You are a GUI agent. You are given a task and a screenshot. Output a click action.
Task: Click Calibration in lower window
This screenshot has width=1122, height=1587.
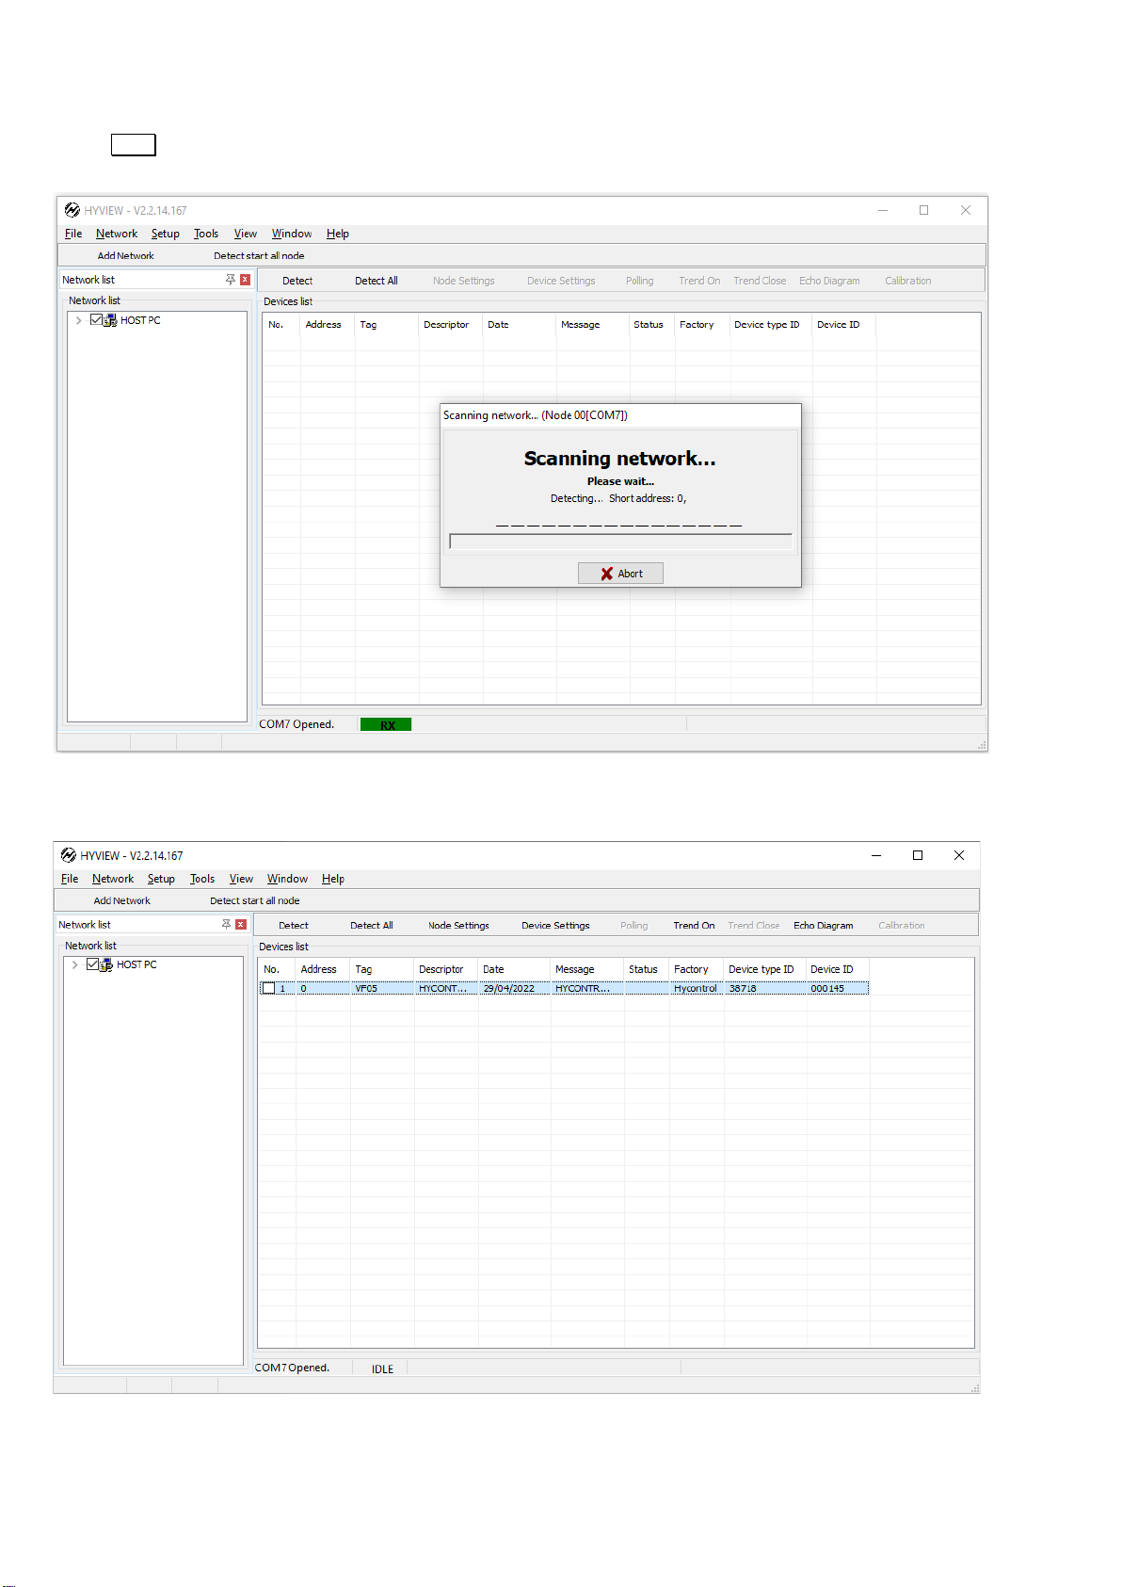coord(902,926)
